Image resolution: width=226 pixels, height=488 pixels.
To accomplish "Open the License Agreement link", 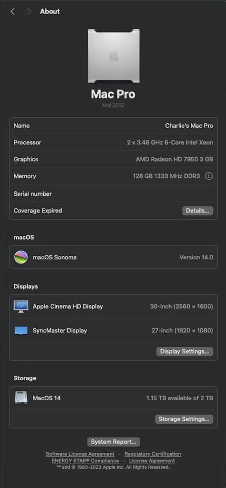I will pyautogui.click(x=152, y=461).
